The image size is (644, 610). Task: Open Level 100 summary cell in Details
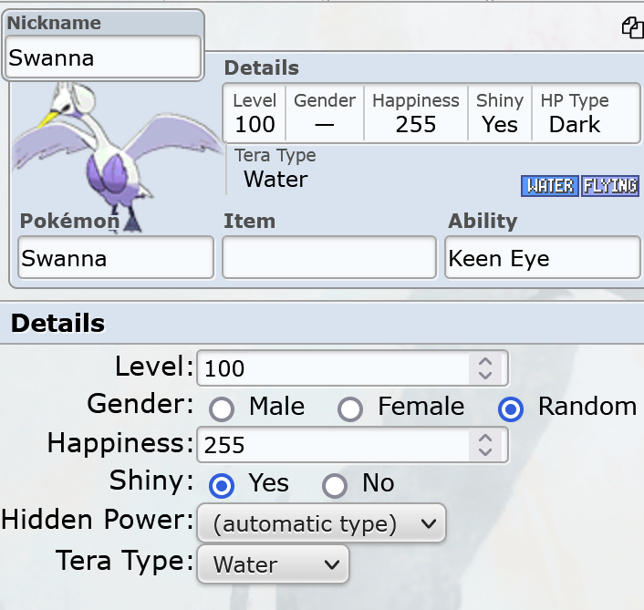(x=254, y=114)
